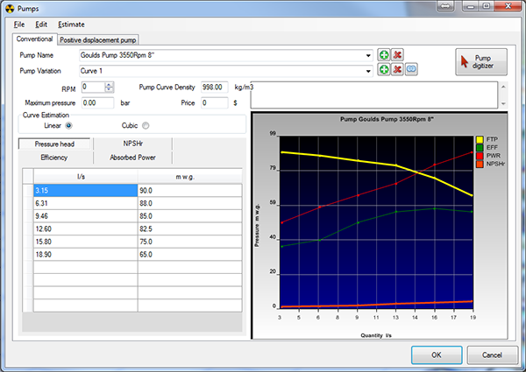Click the yellow FTP legend swatch
The image size is (526, 372).
coord(480,139)
